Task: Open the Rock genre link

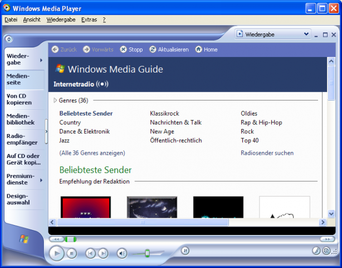Action: (247, 131)
